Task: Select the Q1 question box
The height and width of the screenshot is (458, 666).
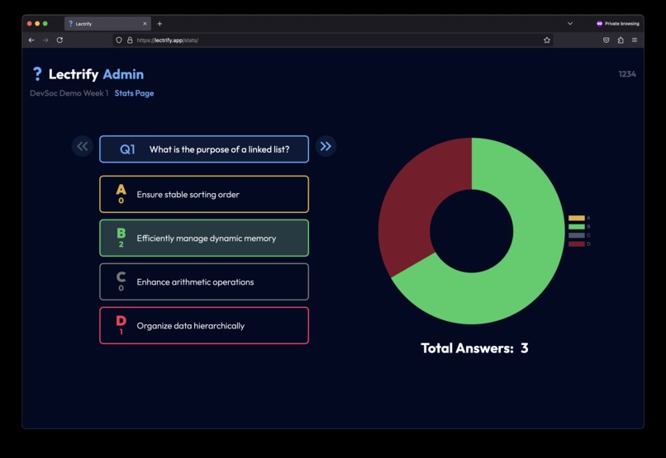Action: 204,149
